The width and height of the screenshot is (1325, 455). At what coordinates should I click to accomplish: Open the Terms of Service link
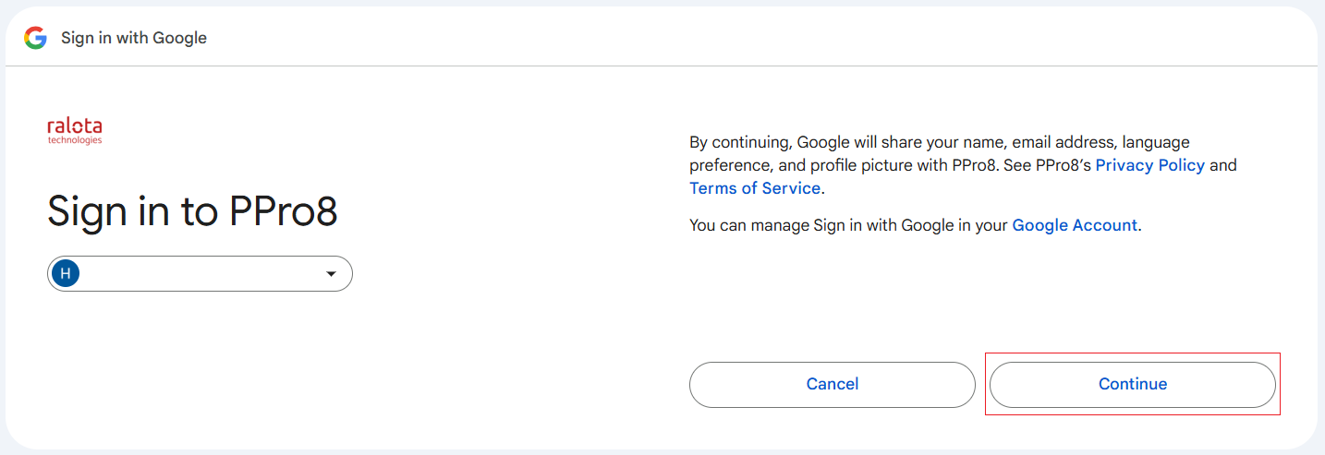point(755,188)
